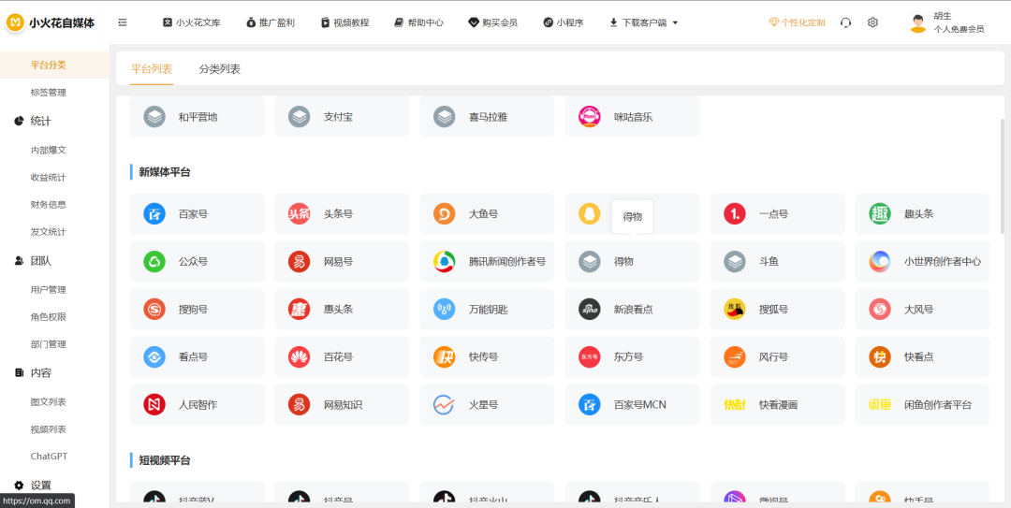Expand the 下载客户端 dropdown

pos(643,22)
